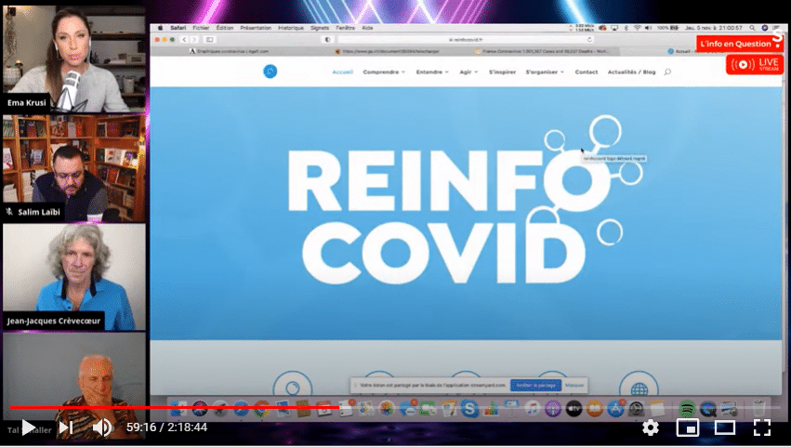Click the red LIVE STREAM badge
The image size is (791, 447).
click(755, 64)
